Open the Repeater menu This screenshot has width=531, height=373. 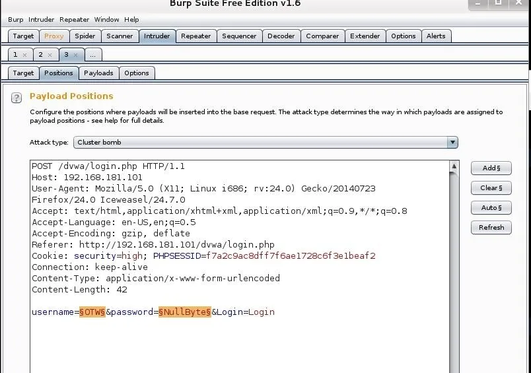coord(74,20)
